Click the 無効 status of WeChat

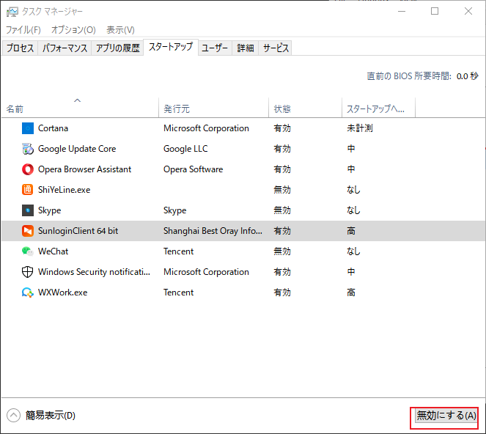click(282, 251)
